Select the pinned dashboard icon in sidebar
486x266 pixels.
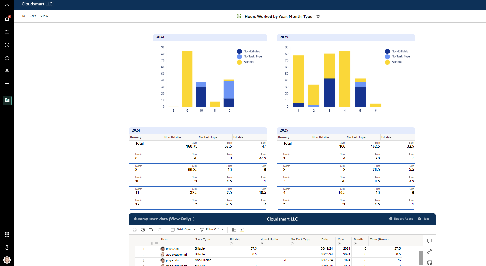(7, 100)
